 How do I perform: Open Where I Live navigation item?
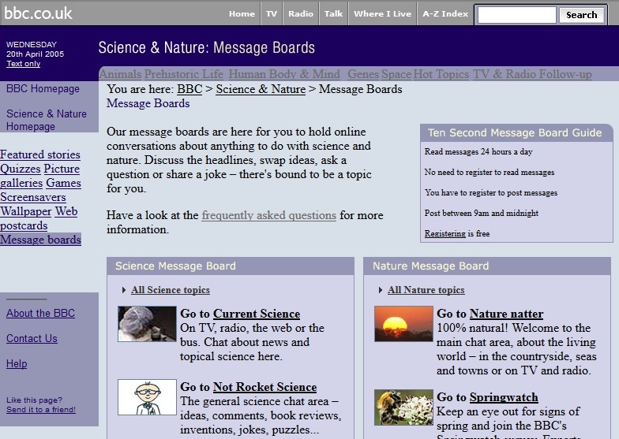click(x=382, y=14)
